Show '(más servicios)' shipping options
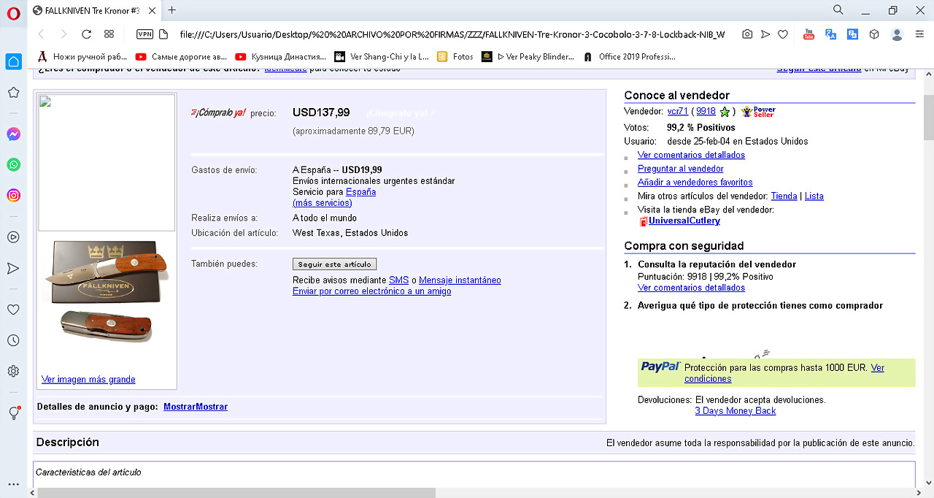 point(322,203)
